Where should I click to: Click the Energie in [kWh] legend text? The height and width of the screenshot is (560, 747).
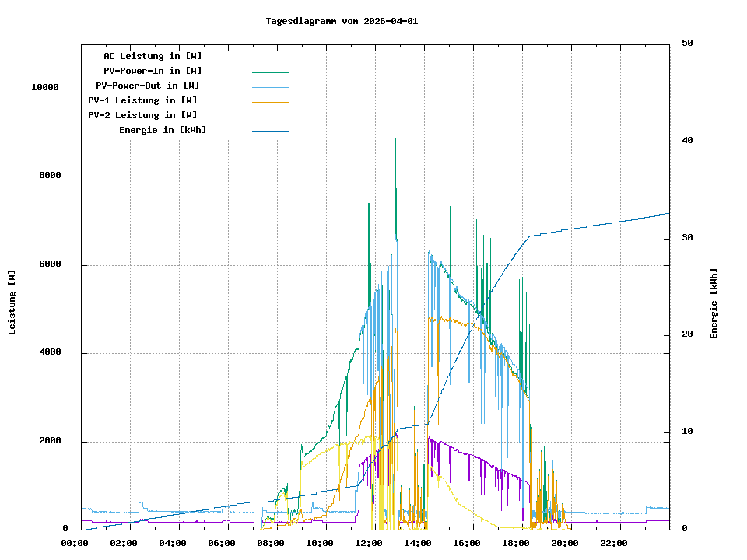coord(163,130)
